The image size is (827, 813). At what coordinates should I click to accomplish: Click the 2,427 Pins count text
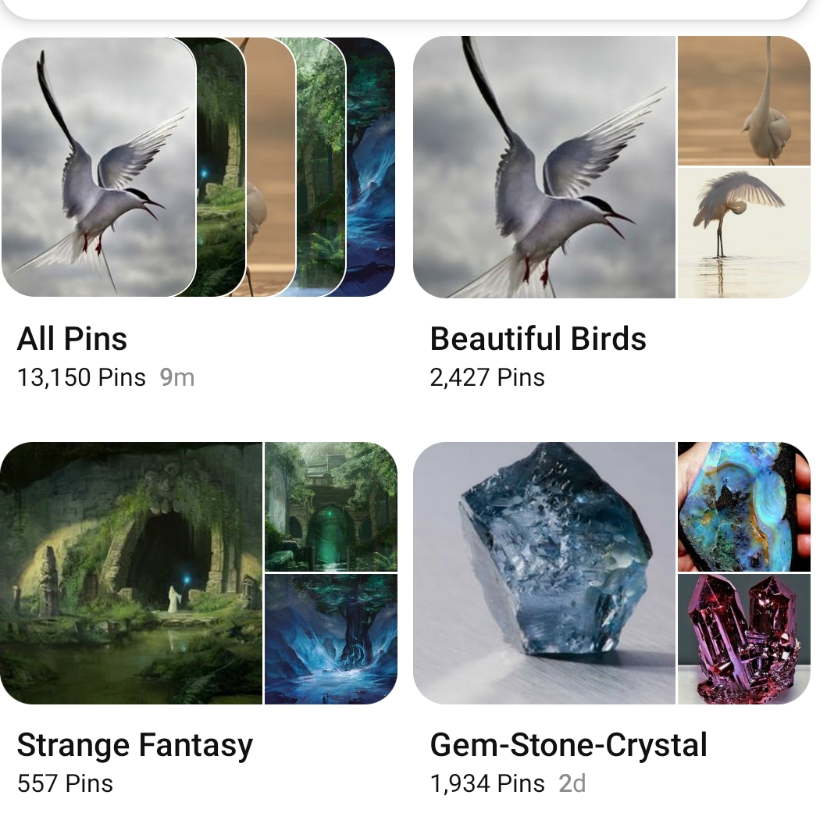(487, 378)
